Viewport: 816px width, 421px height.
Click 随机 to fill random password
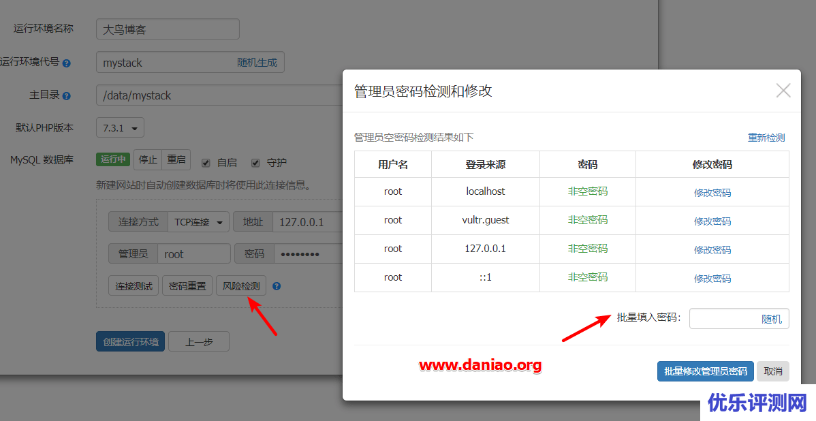click(x=771, y=319)
